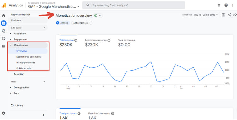
Task: Click the Library folder icon
Action: click(12, 105)
